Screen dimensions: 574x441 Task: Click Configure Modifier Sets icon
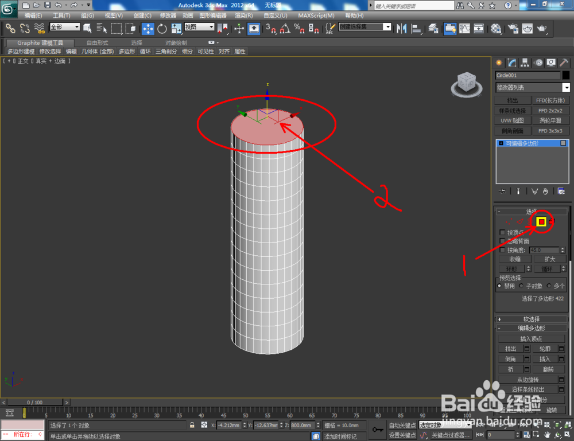(x=561, y=191)
